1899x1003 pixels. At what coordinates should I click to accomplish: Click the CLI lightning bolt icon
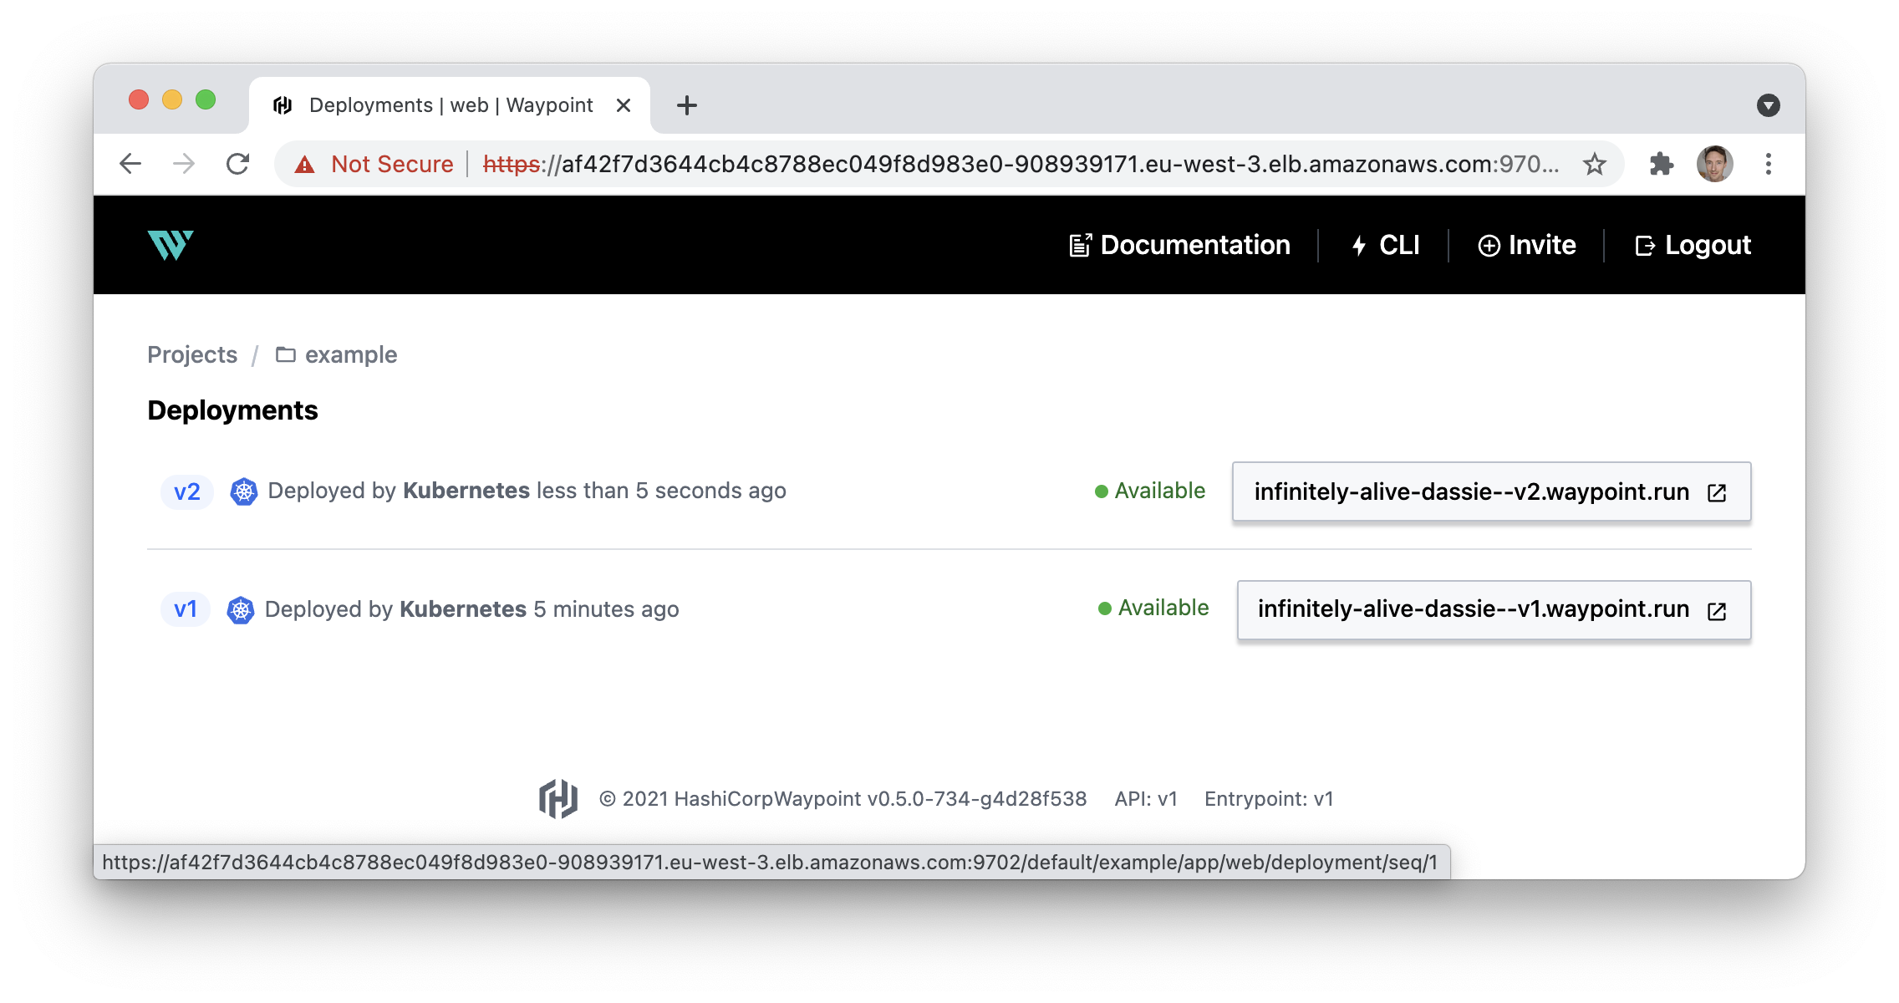coord(1360,244)
